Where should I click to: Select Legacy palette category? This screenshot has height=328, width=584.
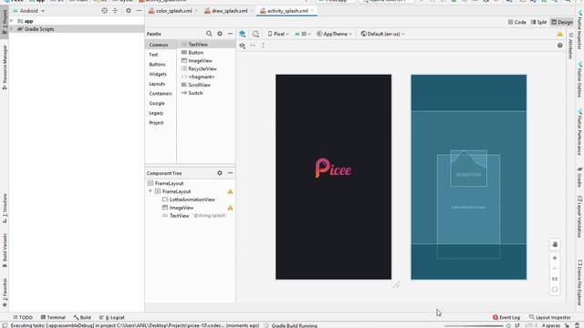pos(156,113)
